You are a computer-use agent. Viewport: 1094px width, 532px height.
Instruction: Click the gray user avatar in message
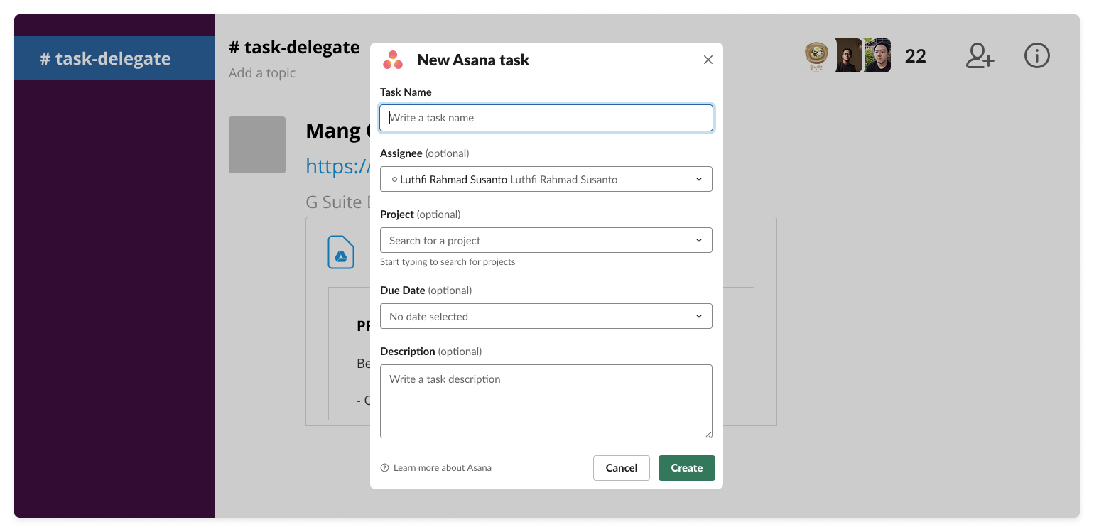[x=257, y=145]
